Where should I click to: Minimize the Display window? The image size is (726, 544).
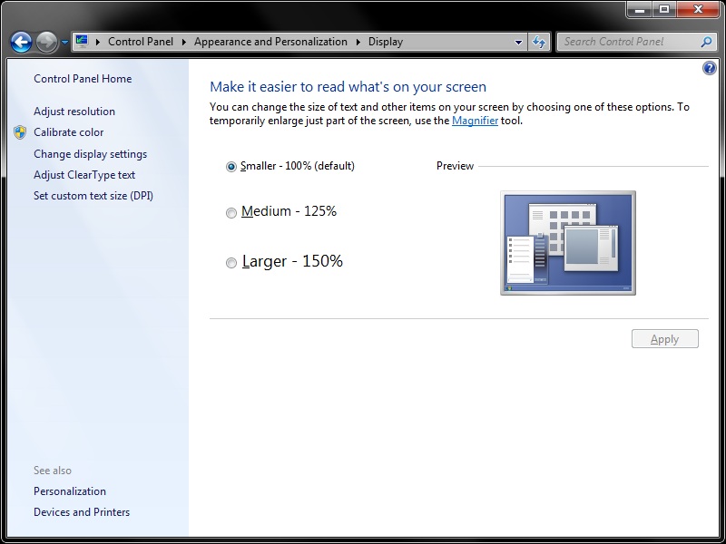(640, 10)
